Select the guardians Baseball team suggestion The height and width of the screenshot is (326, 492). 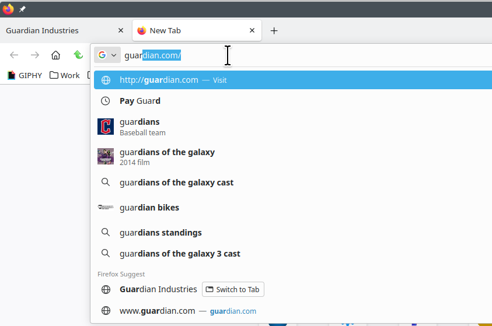click(x=140, y=127)
